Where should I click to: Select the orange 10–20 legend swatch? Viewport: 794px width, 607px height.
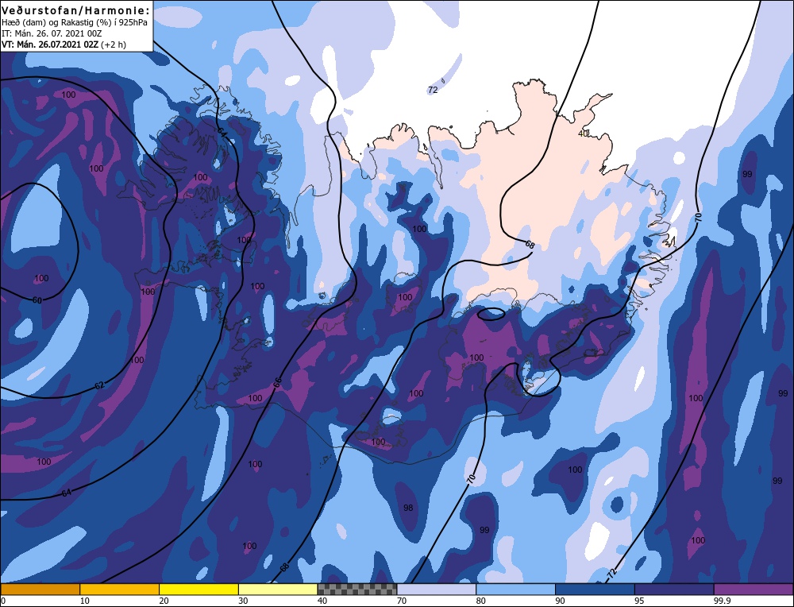(x=120, y=590)
